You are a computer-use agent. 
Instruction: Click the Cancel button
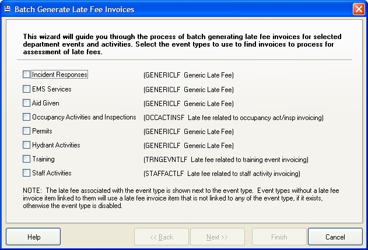[335, 237]
